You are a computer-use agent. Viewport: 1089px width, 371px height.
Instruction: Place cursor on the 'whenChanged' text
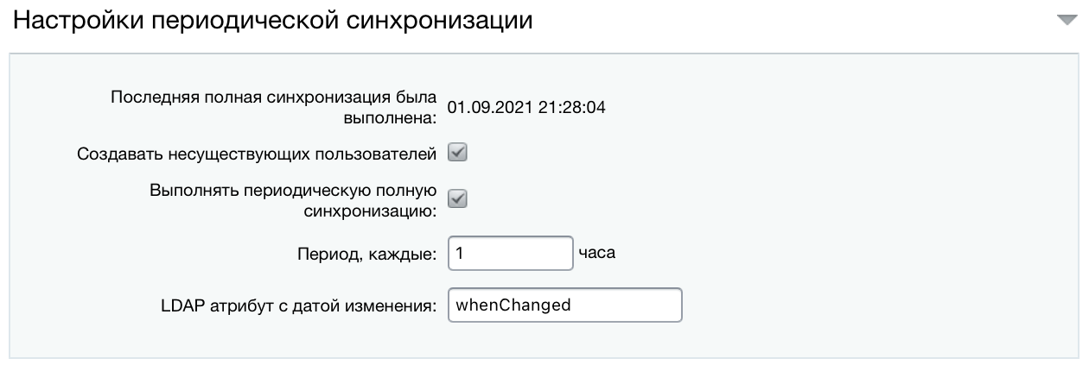(x=513, y=305)
